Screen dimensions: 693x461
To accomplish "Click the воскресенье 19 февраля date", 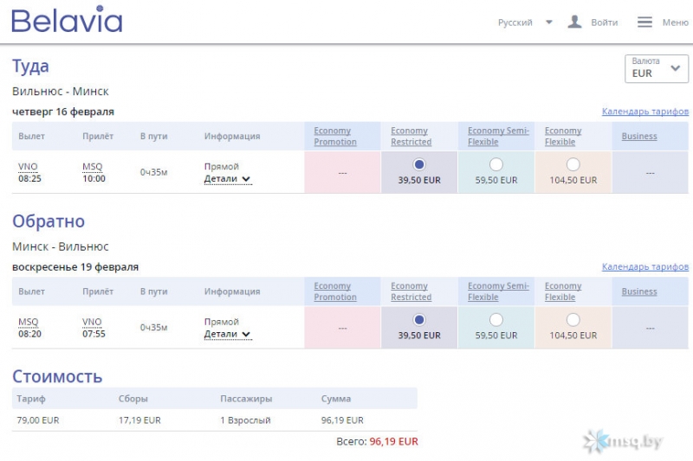I will 75,267.
